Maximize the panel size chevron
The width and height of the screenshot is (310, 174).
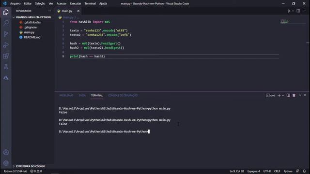300,95
